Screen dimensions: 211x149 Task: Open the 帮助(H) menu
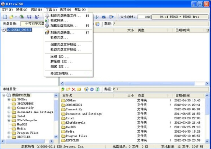80,10
